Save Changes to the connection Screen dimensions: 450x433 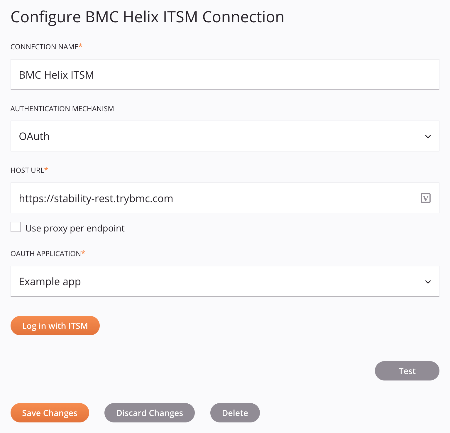click(50, 413)
